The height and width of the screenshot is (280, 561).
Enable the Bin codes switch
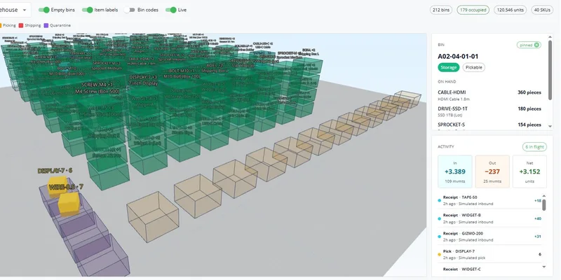tap(130, 10)
